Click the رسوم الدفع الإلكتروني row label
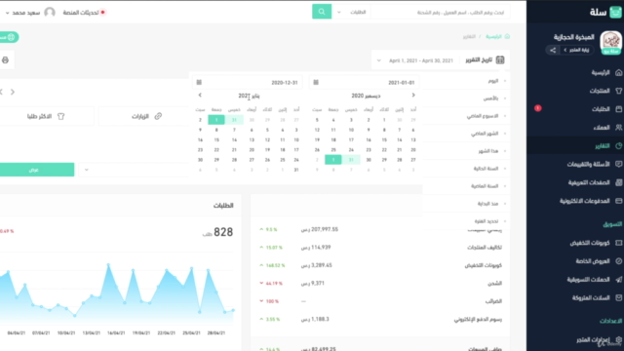 click(x=478, y=319)
